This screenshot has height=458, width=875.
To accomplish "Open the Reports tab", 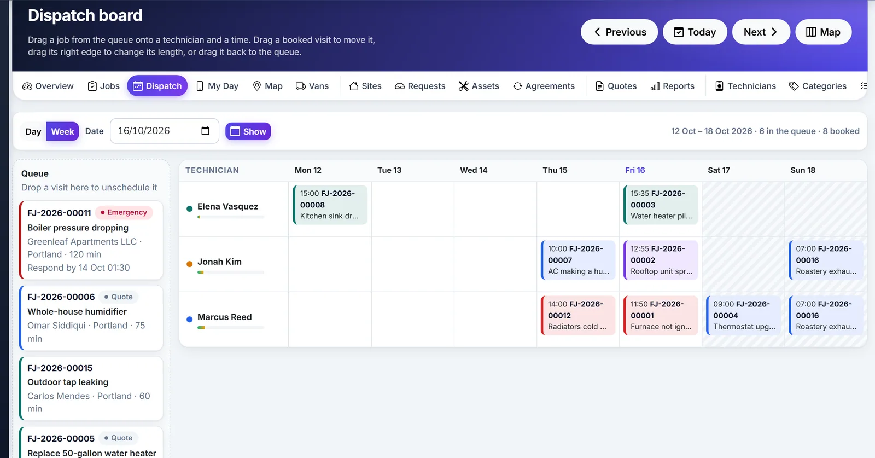I will coord(672,86).
